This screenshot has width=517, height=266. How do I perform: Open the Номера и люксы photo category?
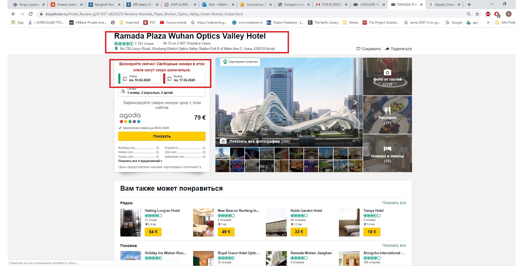click(387, 153)
